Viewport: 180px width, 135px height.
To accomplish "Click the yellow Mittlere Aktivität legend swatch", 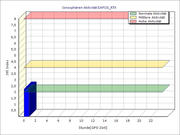I will [133, 17].
